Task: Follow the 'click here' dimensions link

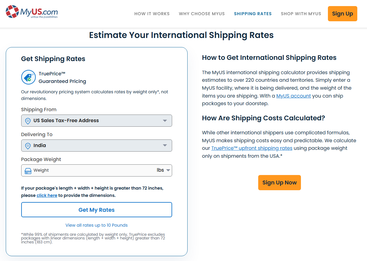Action: 47,195
